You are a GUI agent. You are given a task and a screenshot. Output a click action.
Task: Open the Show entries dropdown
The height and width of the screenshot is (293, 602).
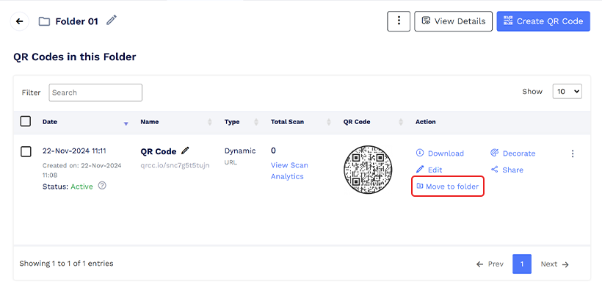pos(567,91)
